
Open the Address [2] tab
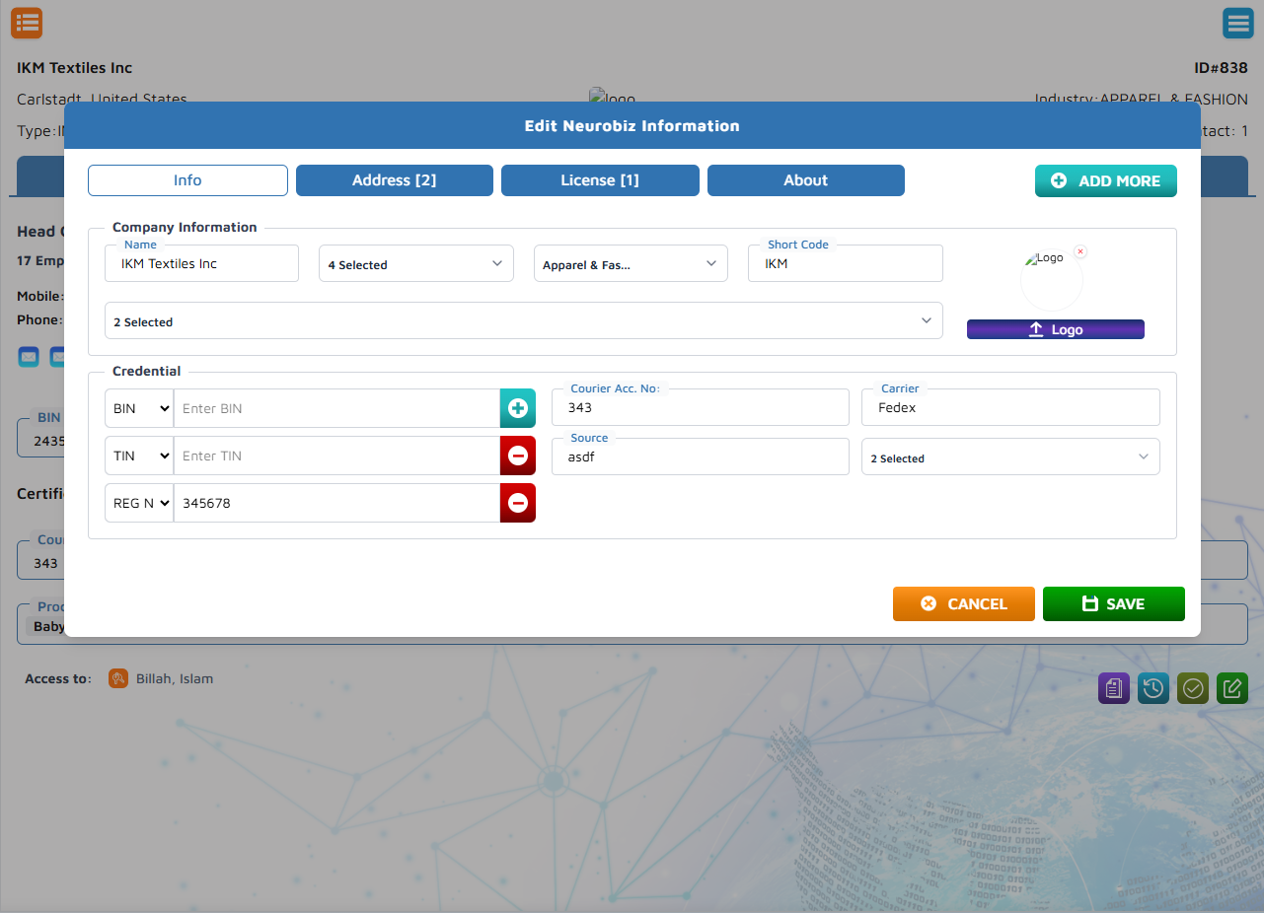[395, 180]
